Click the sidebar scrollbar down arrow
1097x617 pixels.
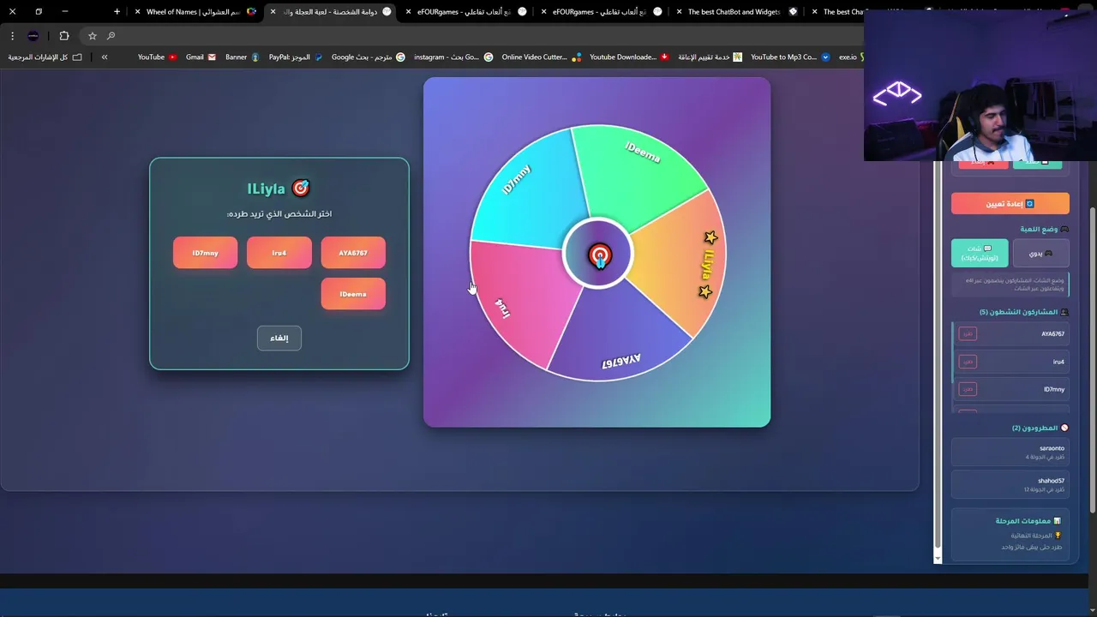[x=938, y=558]
